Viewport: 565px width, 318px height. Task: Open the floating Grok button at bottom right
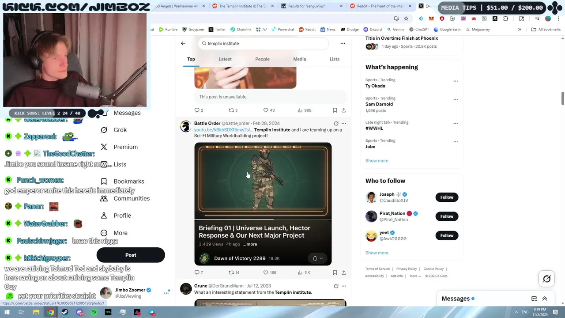pos(546,279)
